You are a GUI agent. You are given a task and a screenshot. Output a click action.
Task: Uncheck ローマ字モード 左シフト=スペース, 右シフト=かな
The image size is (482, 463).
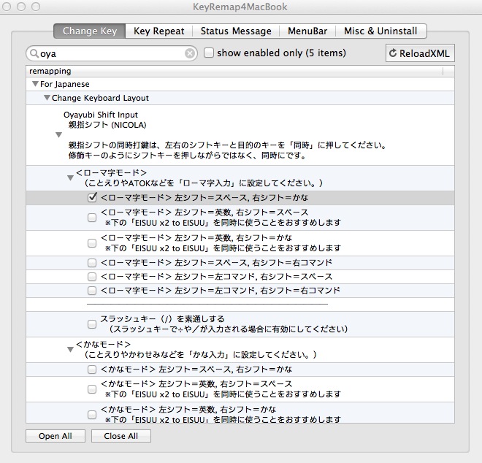pyautogui.click(x=92, y=197)
